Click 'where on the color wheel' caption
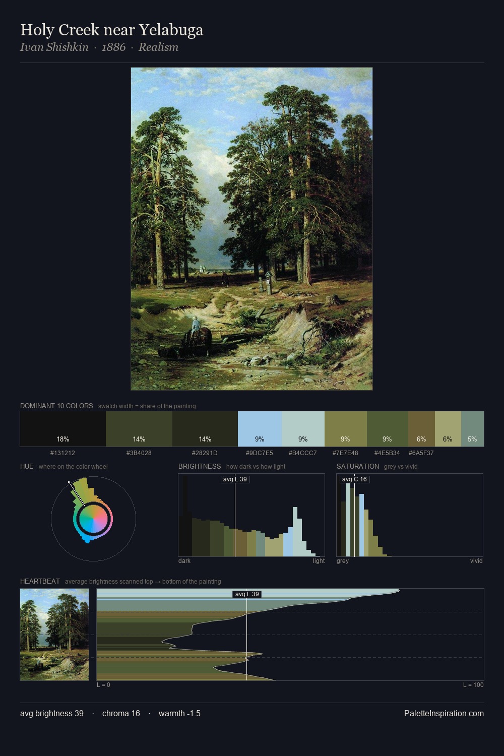 [73, 467]
